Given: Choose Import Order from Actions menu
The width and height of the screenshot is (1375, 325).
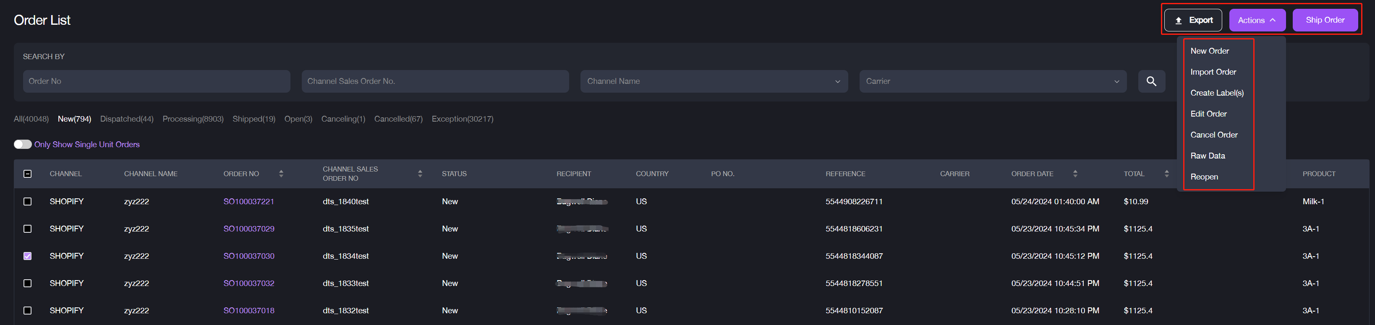Looking at the screenshot, I should click(1213, 72).
